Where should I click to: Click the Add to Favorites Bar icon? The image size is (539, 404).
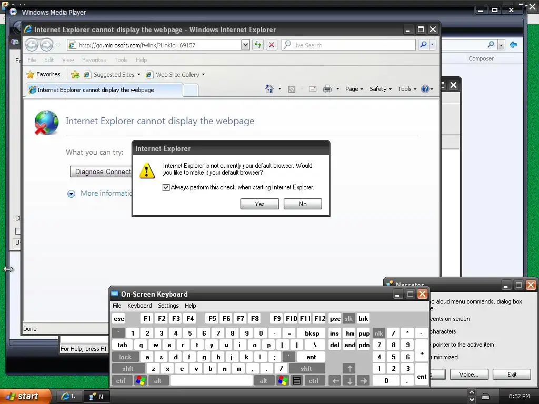point(75,74)
